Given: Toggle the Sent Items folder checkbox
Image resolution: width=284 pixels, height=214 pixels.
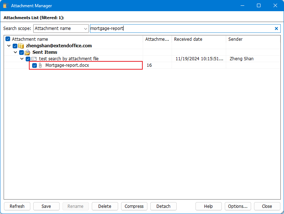Looking at the screenshot, I should coord(21,52).
